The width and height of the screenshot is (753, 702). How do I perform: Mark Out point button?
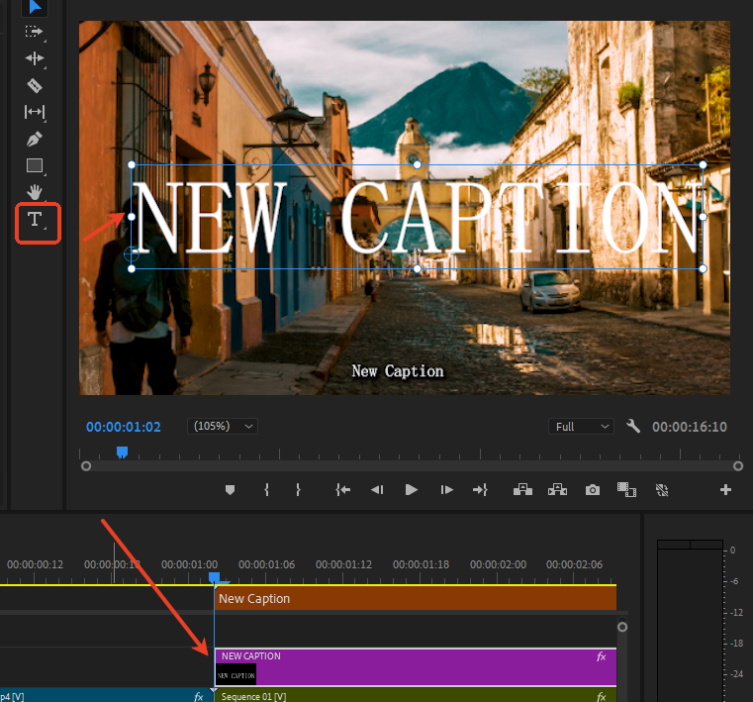pyautogui.click(x=298, y=490)
